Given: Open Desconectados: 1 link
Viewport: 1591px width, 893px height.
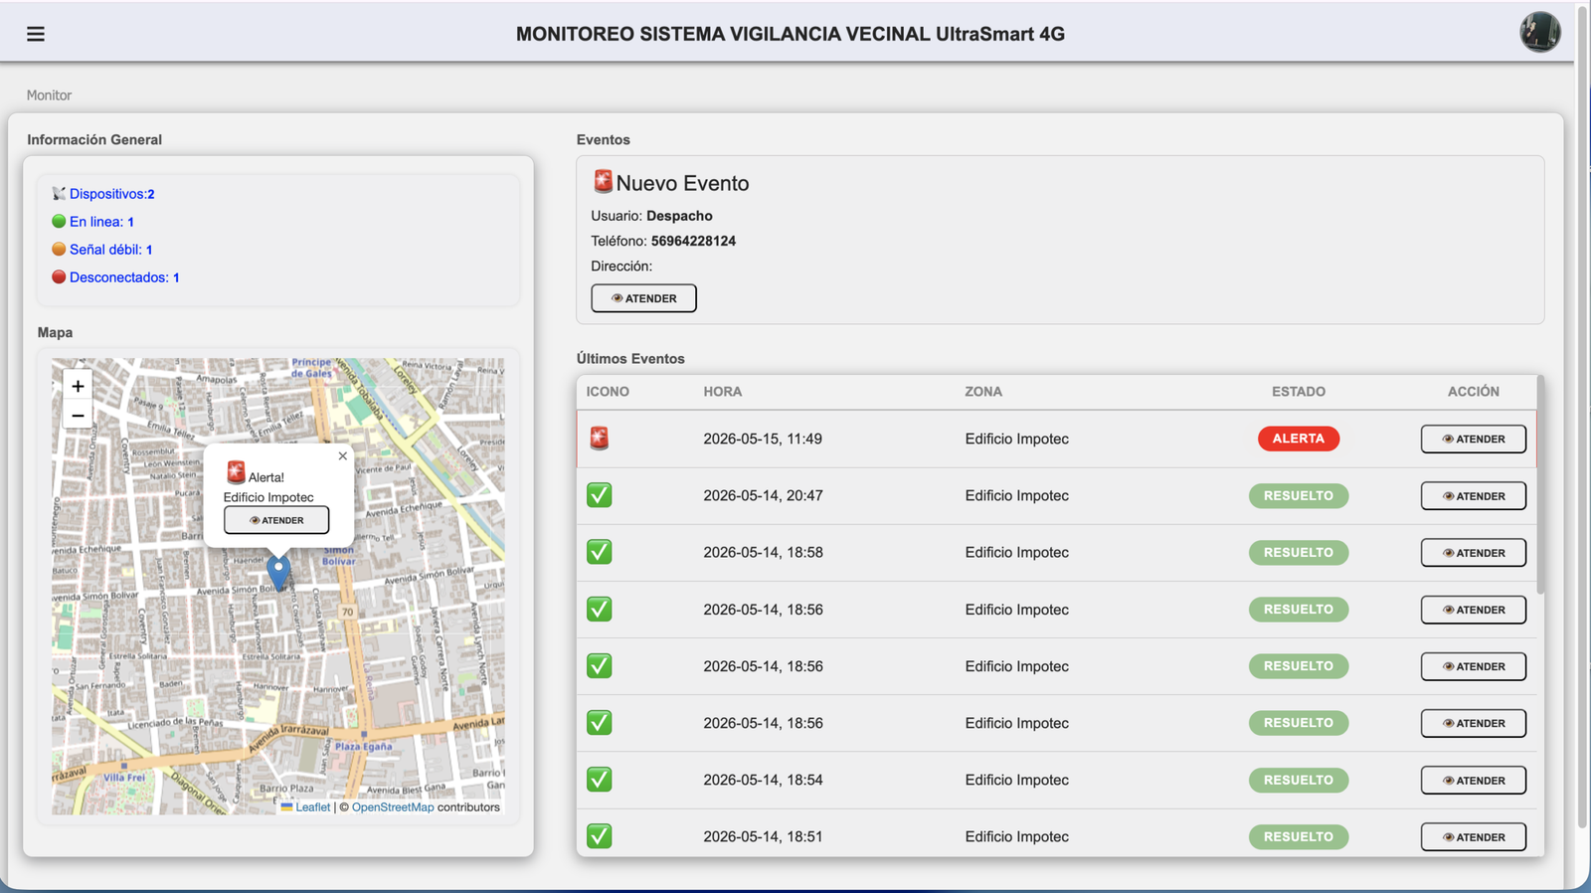Looking at the screenshot, I should 124,277.
